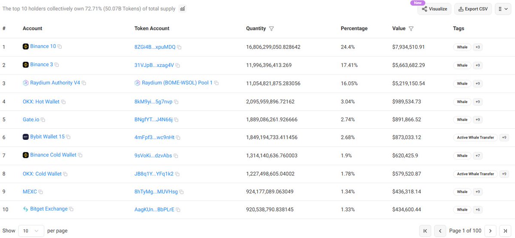
Task: Select the Page 1 of 100 text
Action: (466, 231)
